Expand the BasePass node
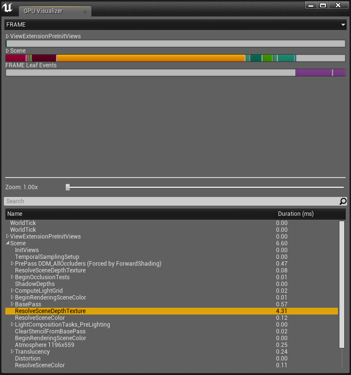The image size is (351, 375). point(12,304)
